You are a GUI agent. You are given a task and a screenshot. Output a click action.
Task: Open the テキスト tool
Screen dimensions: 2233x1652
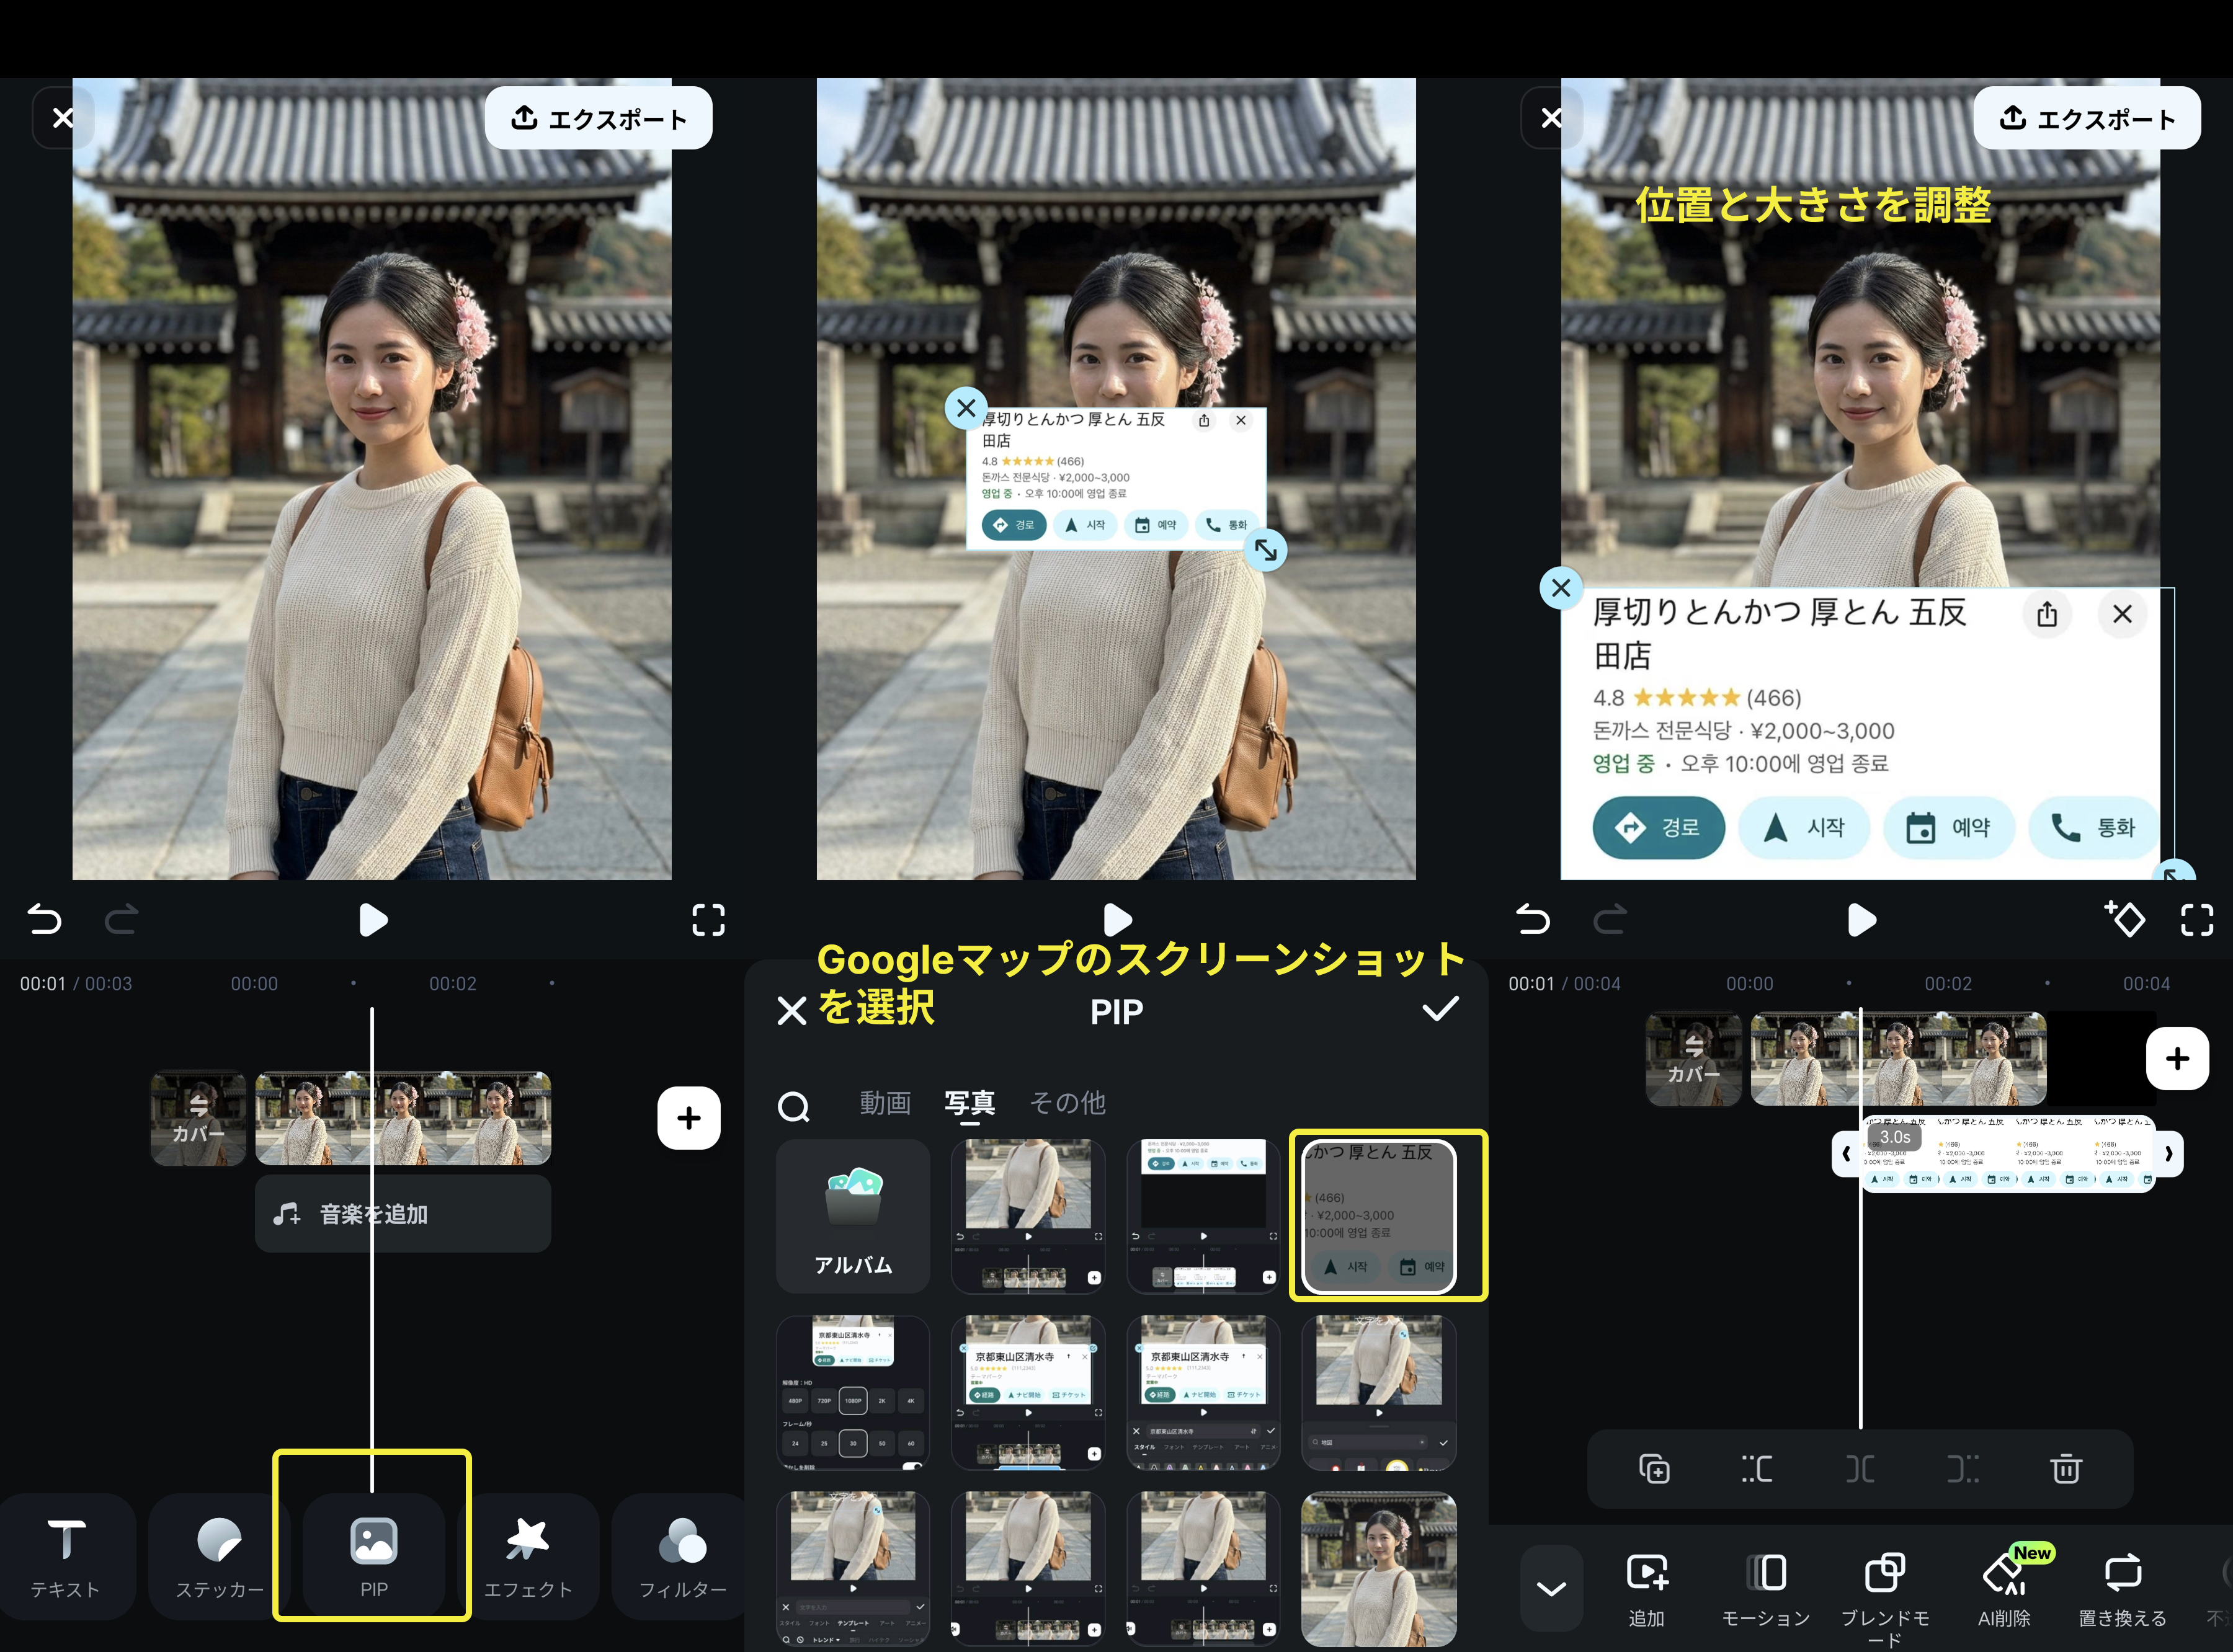pos(66,1556)
